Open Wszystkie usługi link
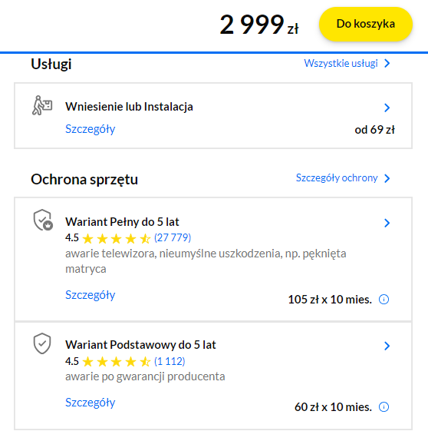The height and width of the screenshot is (441, 428). [341, 63]
